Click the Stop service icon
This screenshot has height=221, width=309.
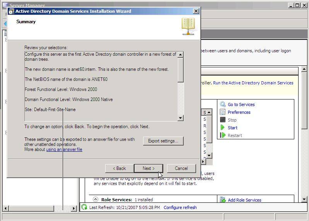click(223, 120)
